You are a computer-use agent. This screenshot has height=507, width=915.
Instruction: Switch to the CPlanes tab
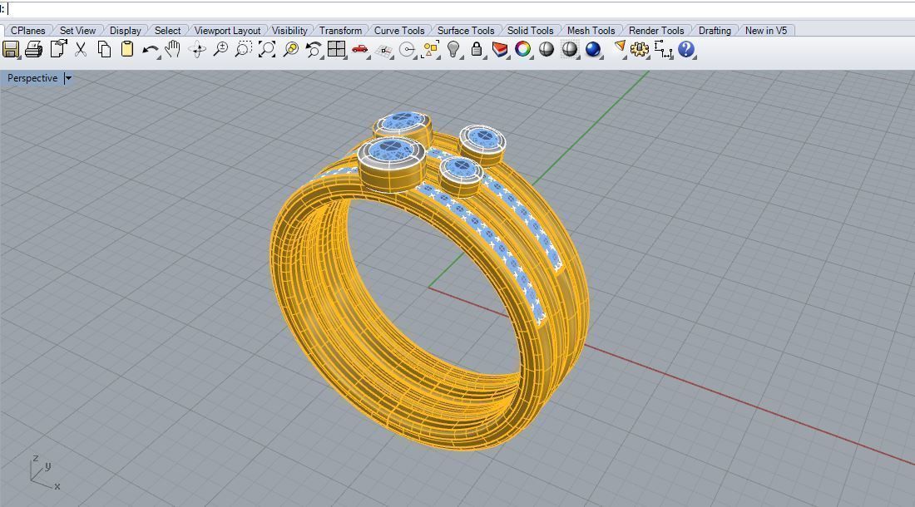pyautogui.click(x=28, y=30)
